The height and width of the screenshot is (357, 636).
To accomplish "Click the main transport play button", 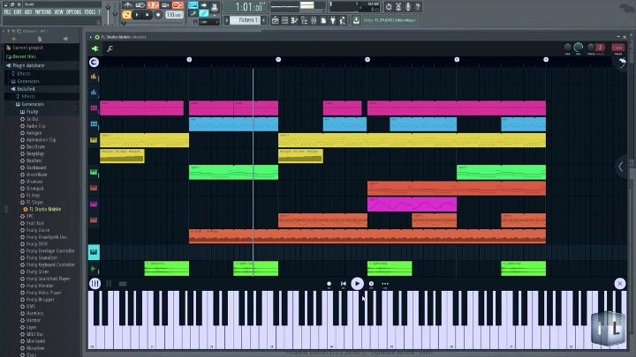I will [137, 15].
